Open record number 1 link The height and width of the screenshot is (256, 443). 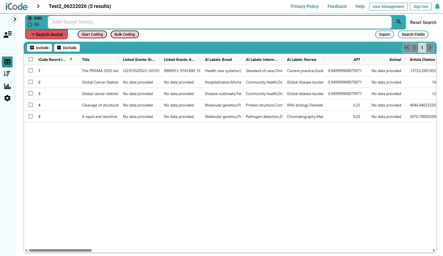[x=39, y=71]
